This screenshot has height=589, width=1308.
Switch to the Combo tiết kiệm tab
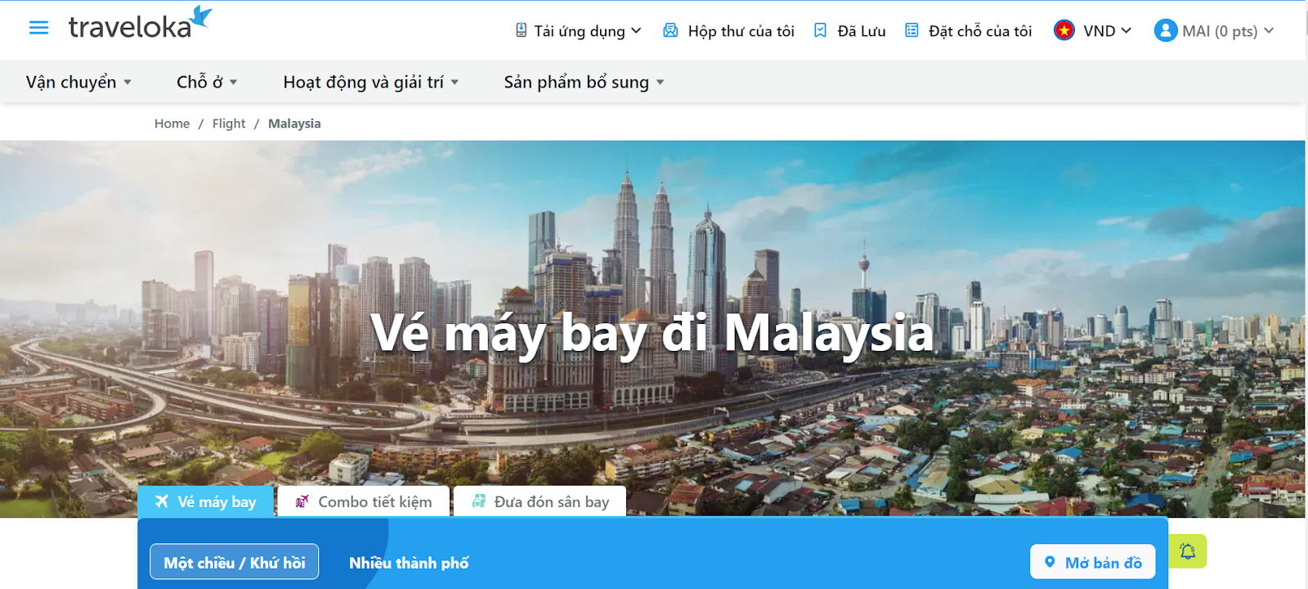point(364,501)
